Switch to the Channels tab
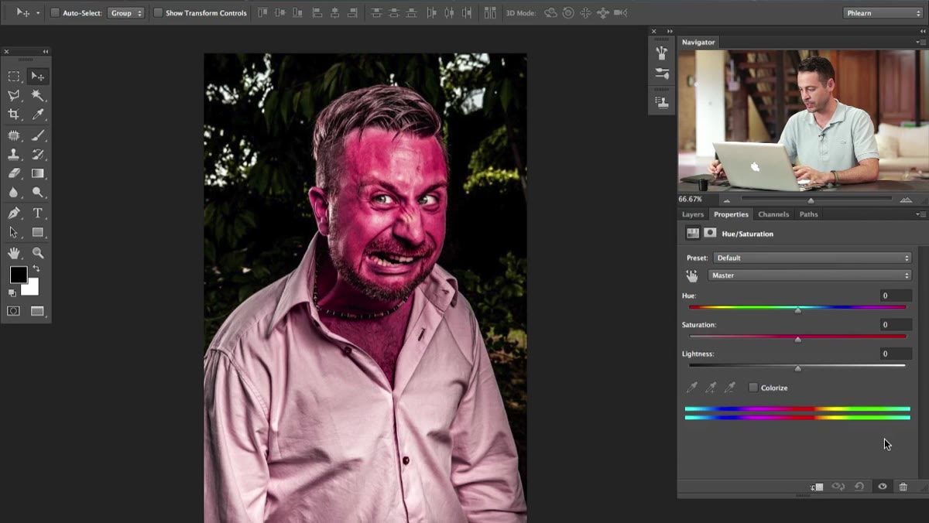Screen dimensions: 929x523 pos(773,214)
